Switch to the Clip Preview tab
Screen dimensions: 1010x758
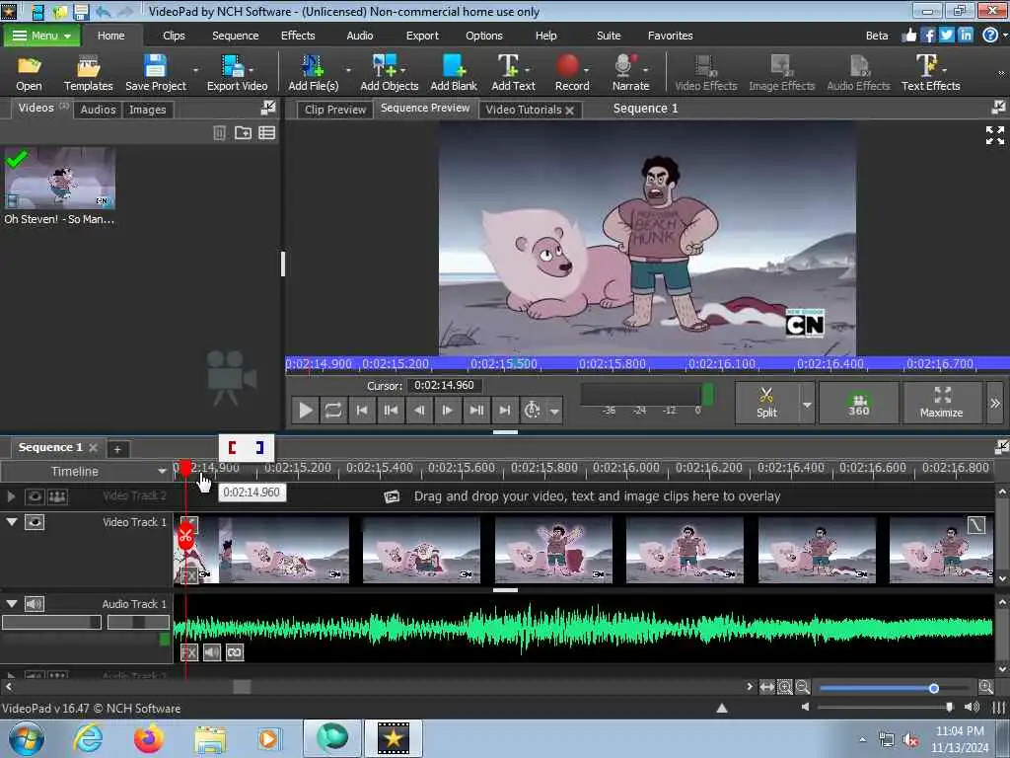click(x=335, y=110)
